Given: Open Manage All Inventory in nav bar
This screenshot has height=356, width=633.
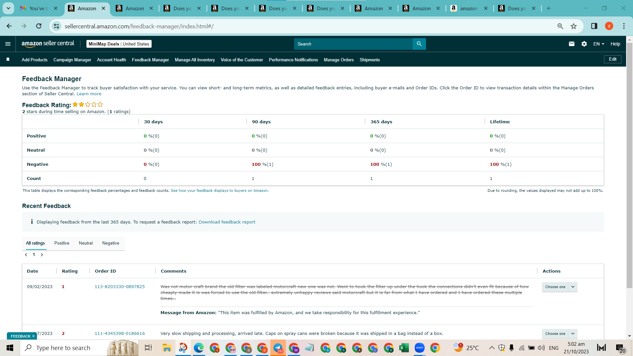Looking at the screenshot, I should click(195, 60).
